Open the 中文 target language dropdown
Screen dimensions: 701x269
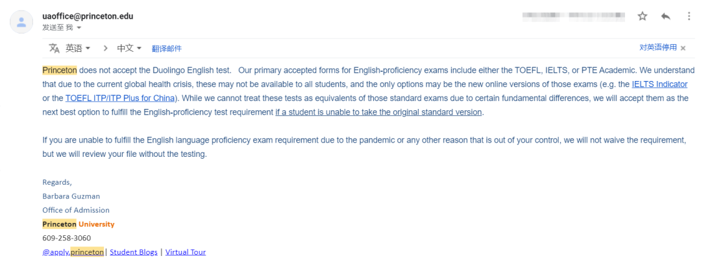tap(129, 48)
